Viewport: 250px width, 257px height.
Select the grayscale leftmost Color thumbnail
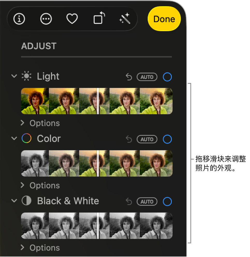[35, 163]
